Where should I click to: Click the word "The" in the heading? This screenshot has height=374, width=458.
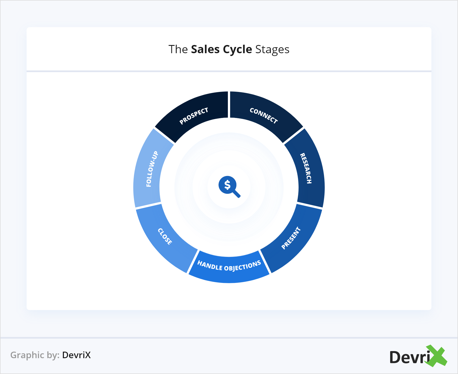click(178, 50)
